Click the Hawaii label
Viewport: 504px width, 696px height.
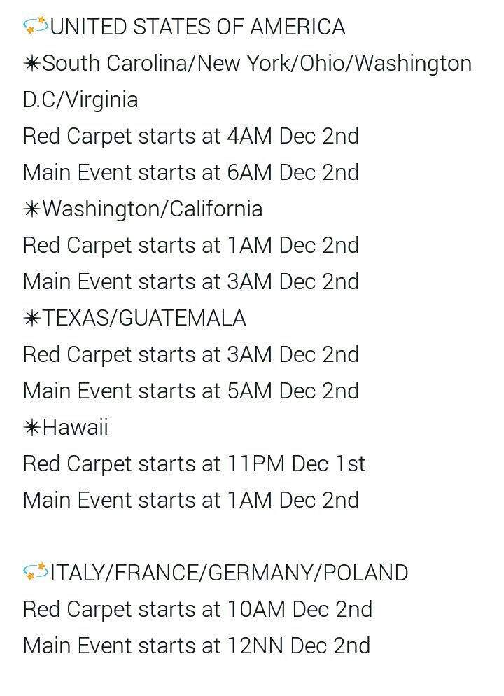pyautogui.click(x=76, y=427)
